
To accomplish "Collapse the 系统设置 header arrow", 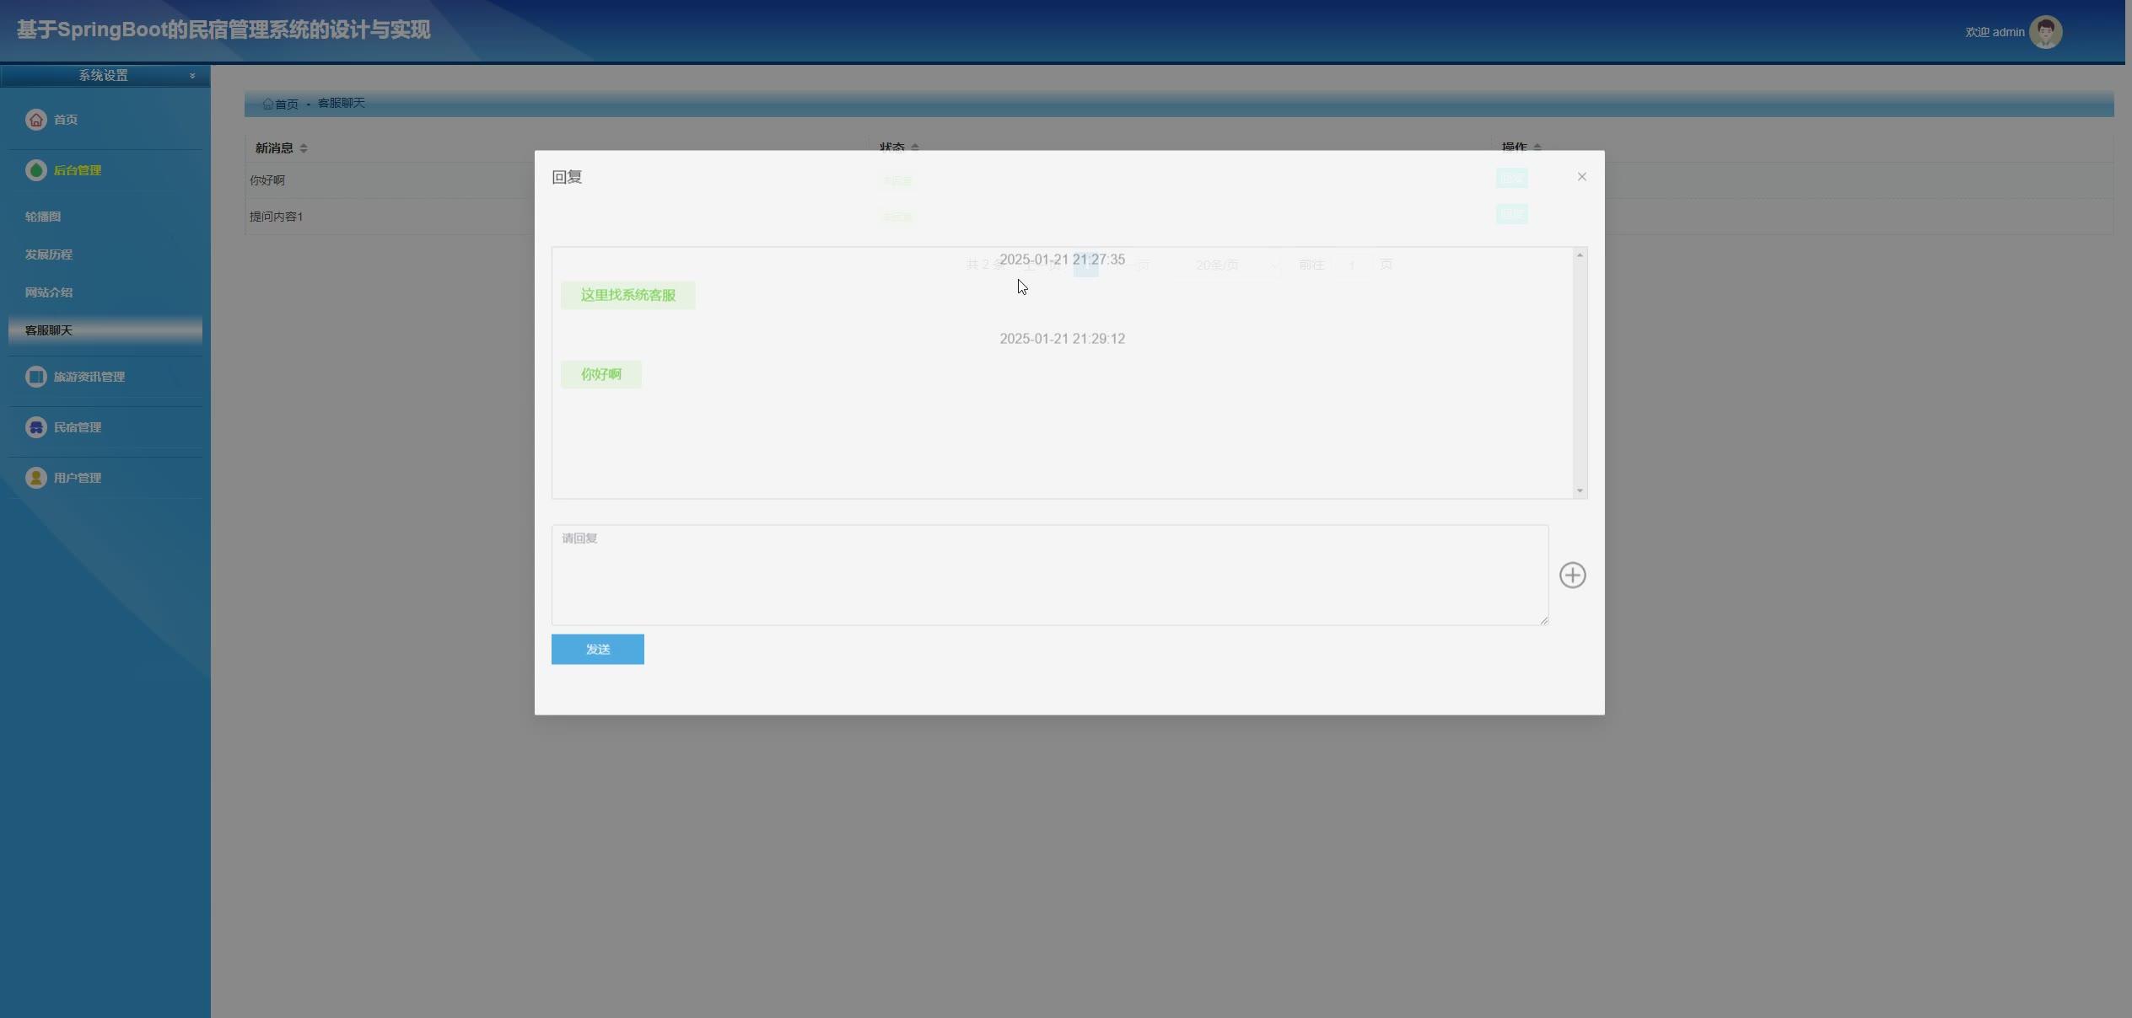I will (x=192, y=76).
